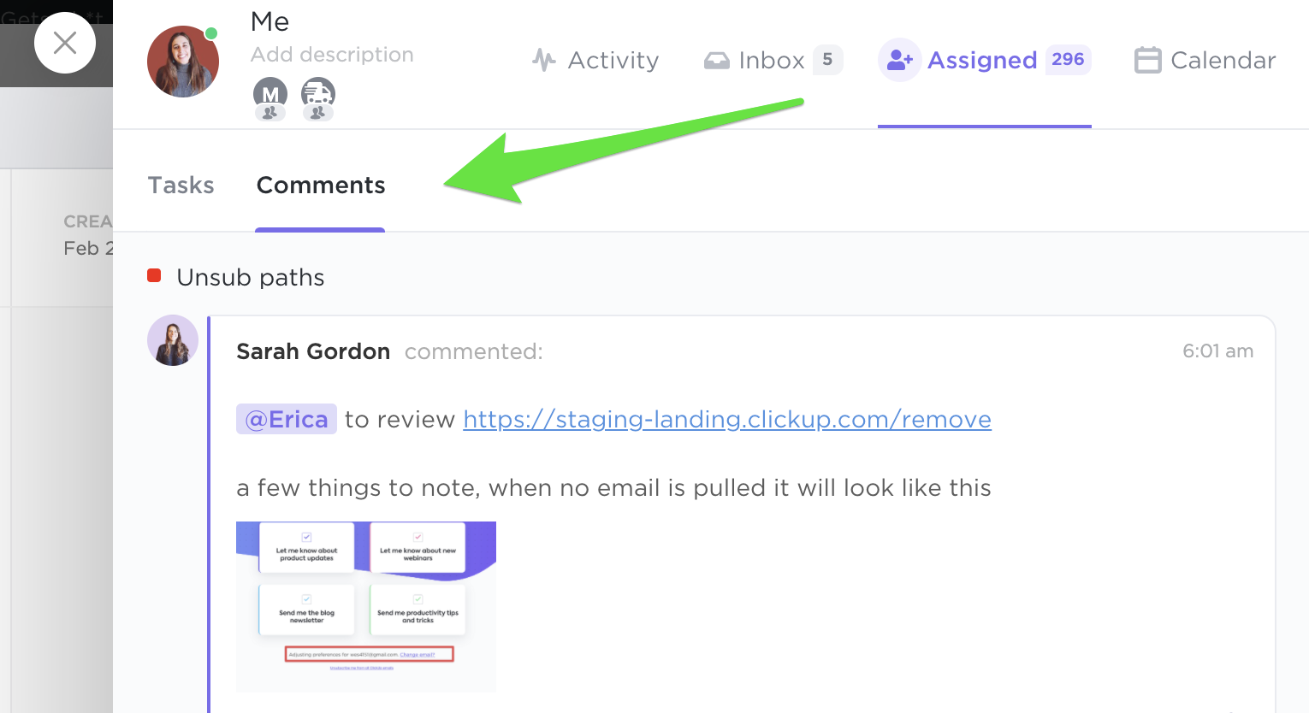The image size is (1309, 713).
Task: Switch to the Tasks tab
Action: (x=181, y=186)
